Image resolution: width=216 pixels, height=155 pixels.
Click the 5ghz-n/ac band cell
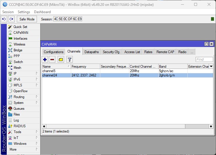173,71
